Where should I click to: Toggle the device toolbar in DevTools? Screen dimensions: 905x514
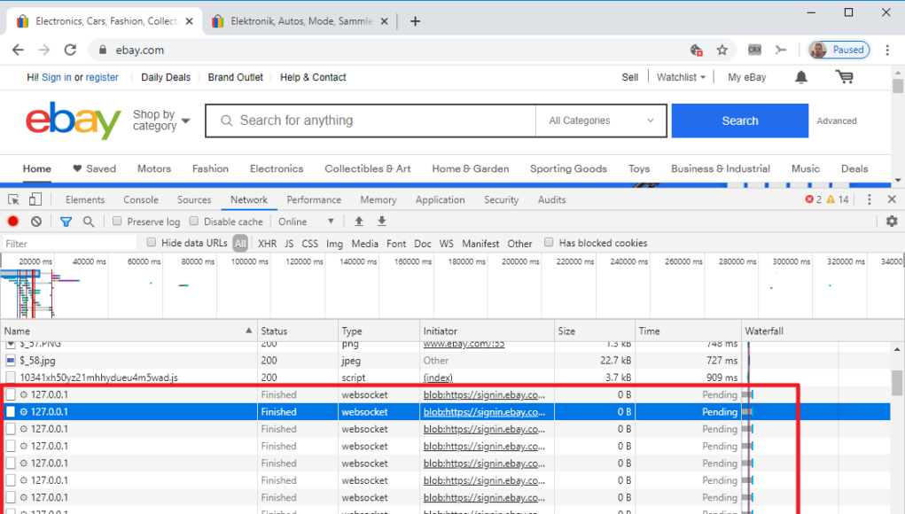pyautogui.click(x=35, y=200)
